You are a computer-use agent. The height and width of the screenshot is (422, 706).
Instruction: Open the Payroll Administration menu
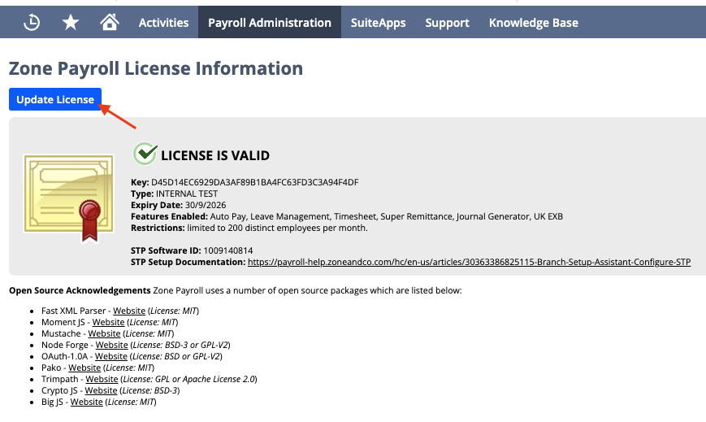[x=270, y=23]
